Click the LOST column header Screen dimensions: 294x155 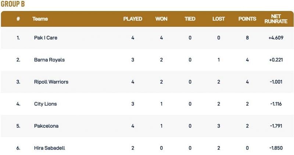[219, 19]
